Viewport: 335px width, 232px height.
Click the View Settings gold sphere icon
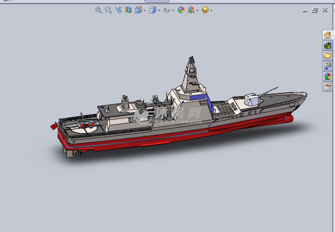[205, 10]
